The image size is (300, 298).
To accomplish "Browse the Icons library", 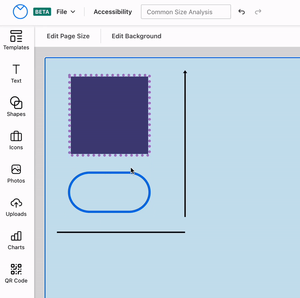I will [x=16, y=140].
